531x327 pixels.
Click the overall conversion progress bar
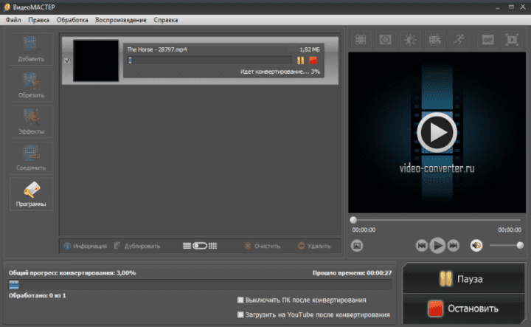pyautogui.click(x=200, y=285)
